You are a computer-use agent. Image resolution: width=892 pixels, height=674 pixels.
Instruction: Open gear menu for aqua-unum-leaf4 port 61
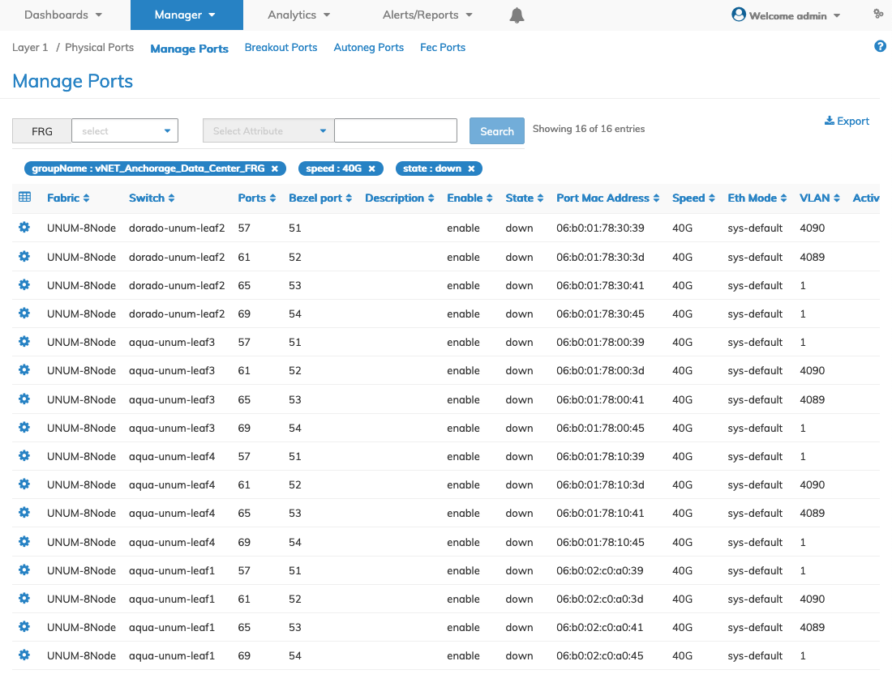pyautogui.click(x=24, y=484)
